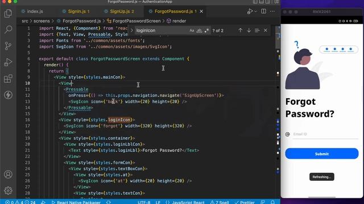This screenshot has height=204, width=364.
Task: Click the src breadcrumb
Action: [x=25, y=21]
